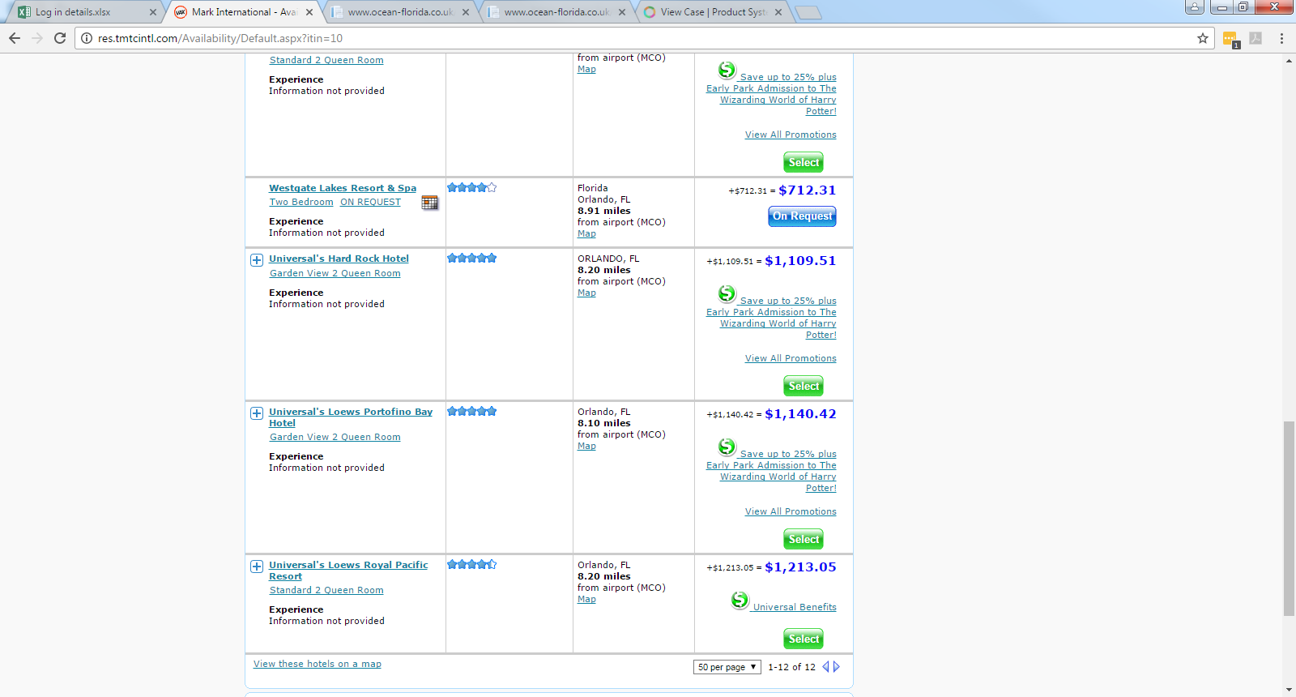Open View these hotels on a map

[318, 664]
